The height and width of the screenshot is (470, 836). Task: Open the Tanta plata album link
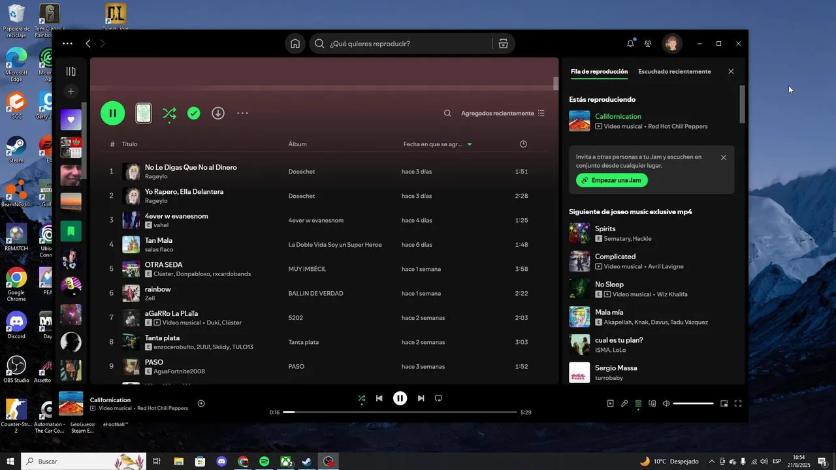[304, 342]
